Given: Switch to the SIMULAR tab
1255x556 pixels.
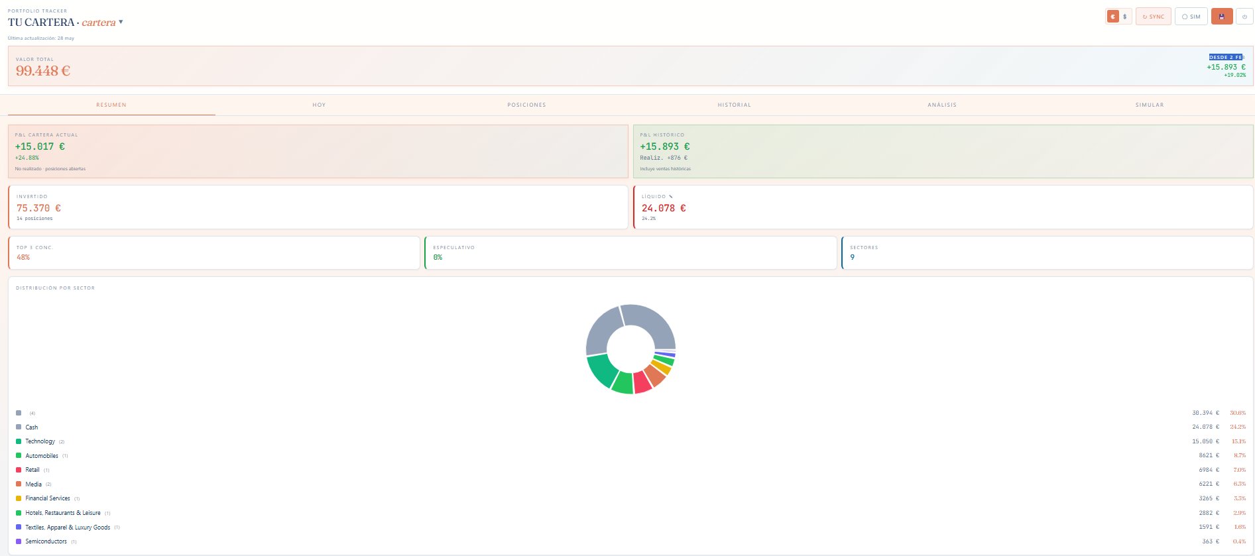Looking at the screenshot, I should 1150,105.
